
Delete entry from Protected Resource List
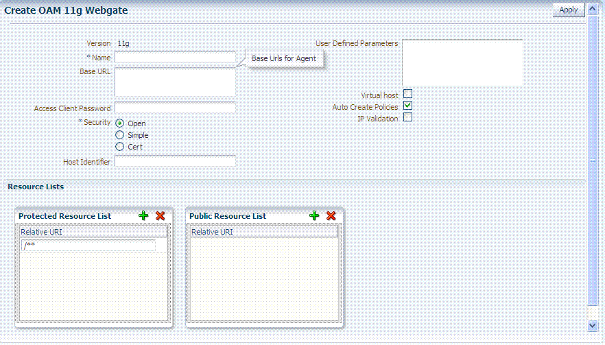point(160,216)
